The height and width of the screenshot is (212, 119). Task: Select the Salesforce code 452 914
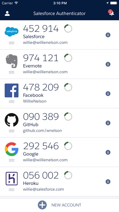point(41,29)
